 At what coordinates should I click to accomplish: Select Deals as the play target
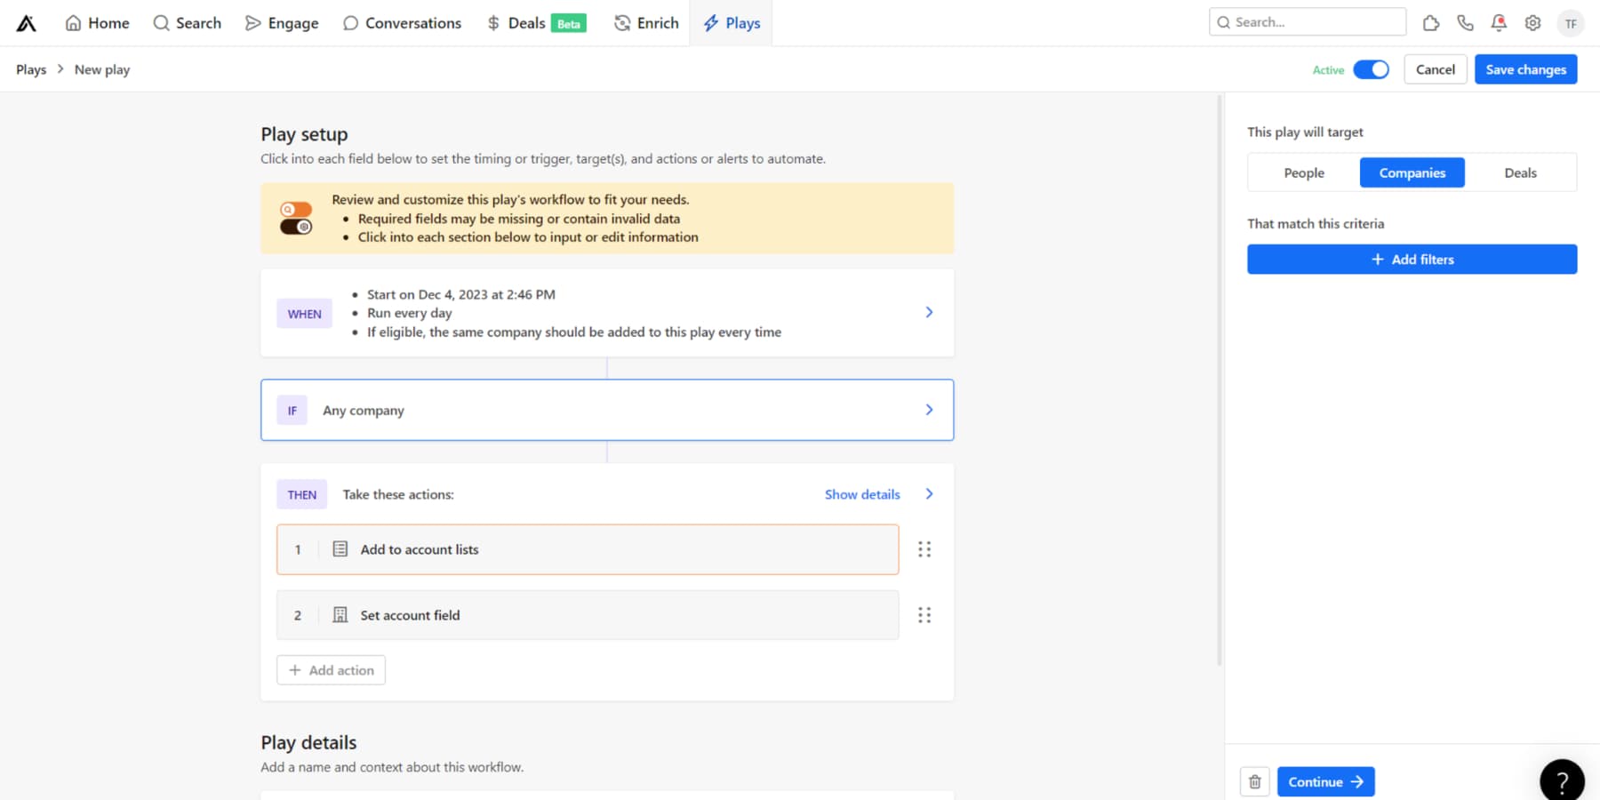point(1520,172)
